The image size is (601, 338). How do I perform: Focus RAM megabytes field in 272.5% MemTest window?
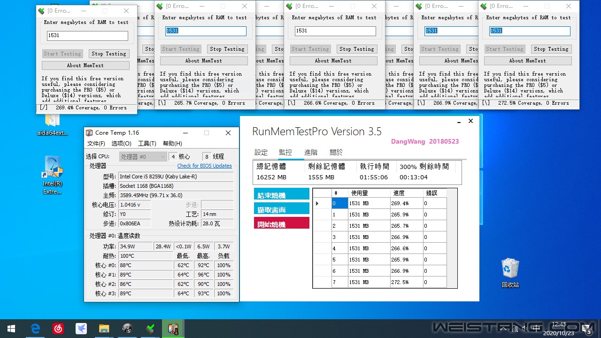pos(530,31)
